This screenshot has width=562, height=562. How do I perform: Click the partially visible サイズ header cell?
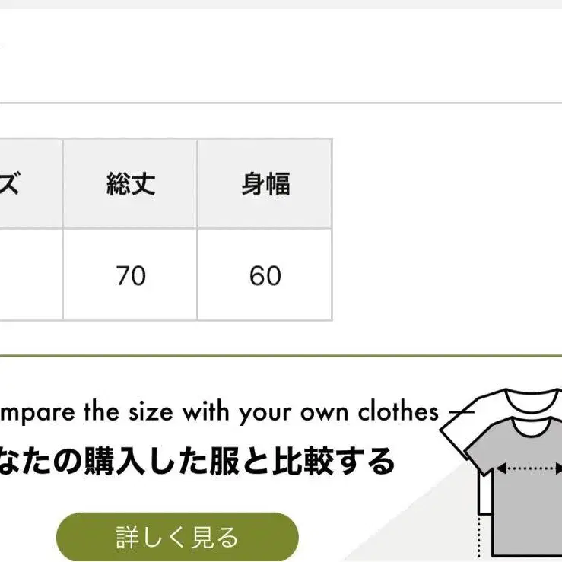31,184
